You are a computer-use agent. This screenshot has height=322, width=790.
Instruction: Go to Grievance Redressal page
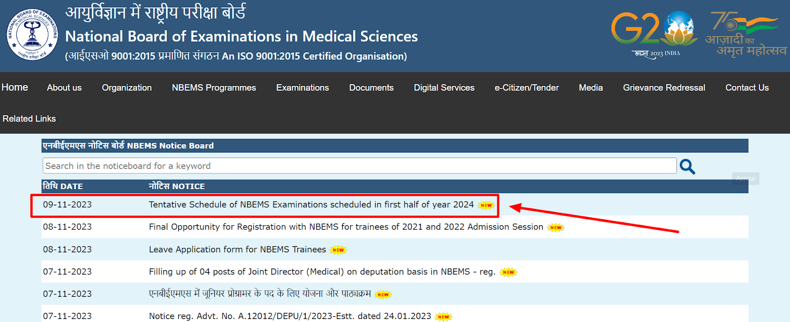click(x=664, y=88)
